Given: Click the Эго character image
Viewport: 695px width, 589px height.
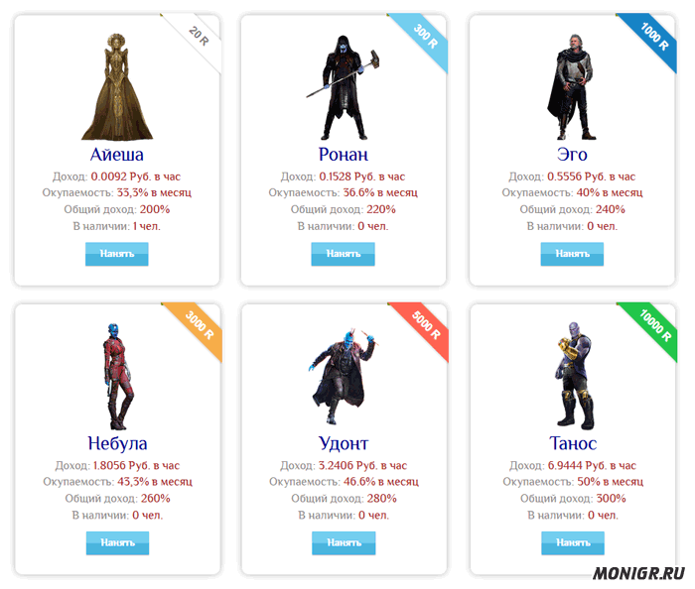Looking at the screenshot, I should click(571, 86).
